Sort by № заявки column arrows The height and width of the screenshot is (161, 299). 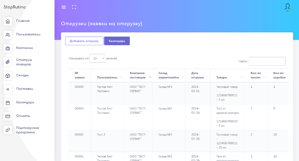[88, 77]
